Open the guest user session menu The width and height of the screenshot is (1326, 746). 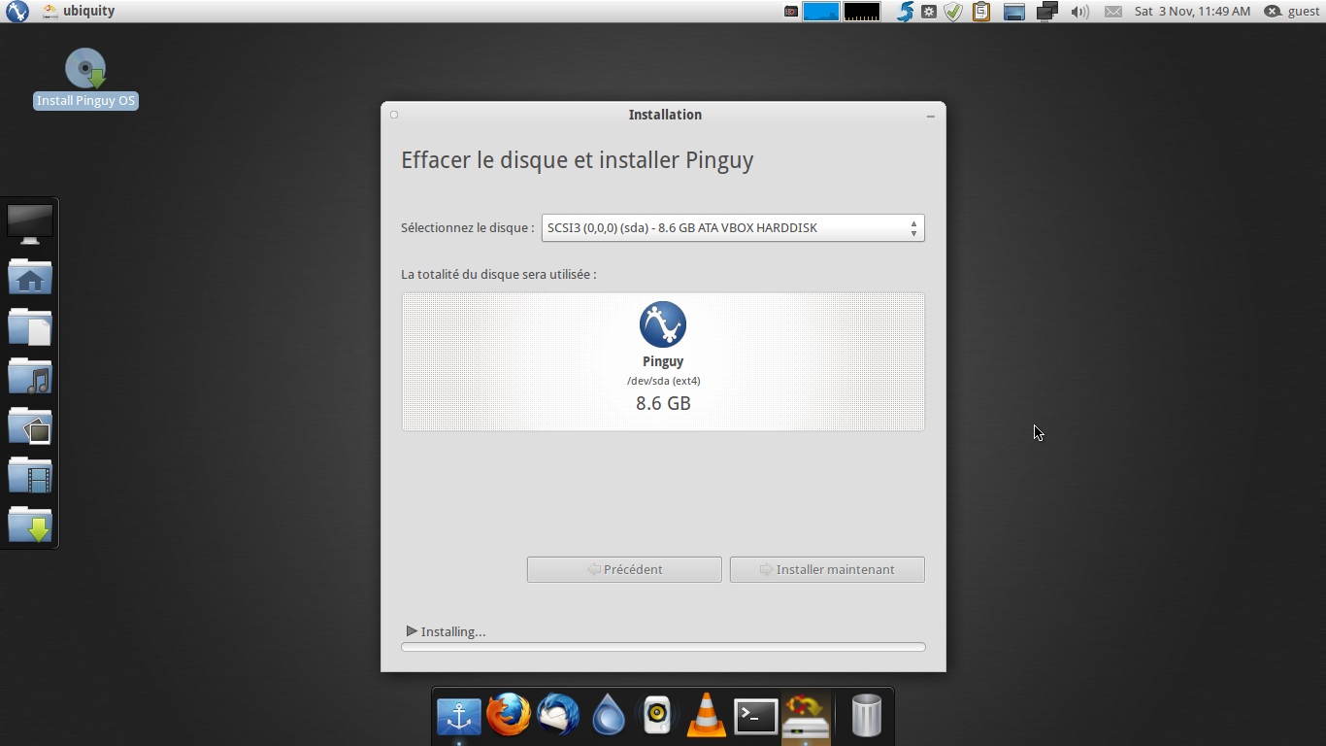click(1292, 12)
